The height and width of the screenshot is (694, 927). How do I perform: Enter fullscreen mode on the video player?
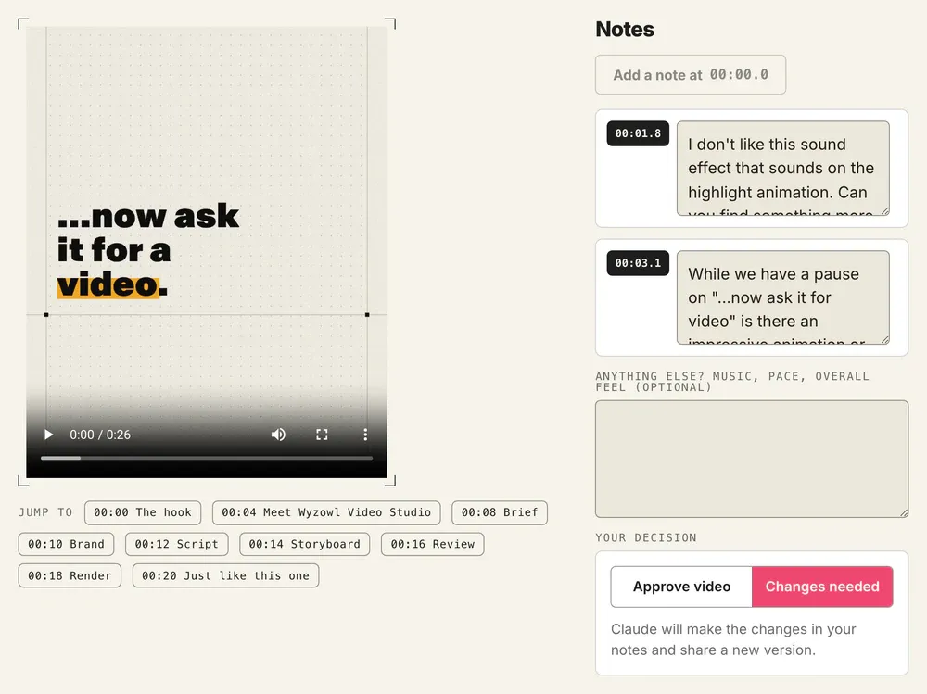[x=322, y=435]
